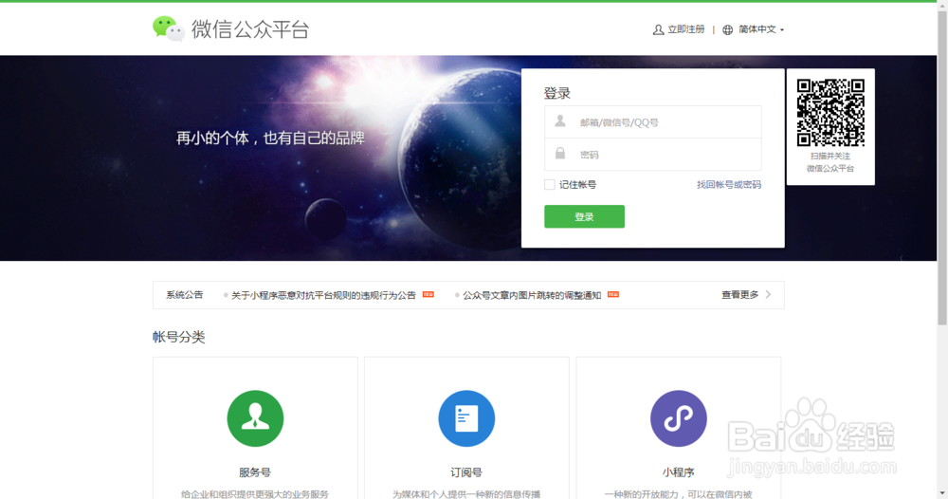Open the 立即注册 register link
Screen dimensions: 948x499
tap(686, 29)
